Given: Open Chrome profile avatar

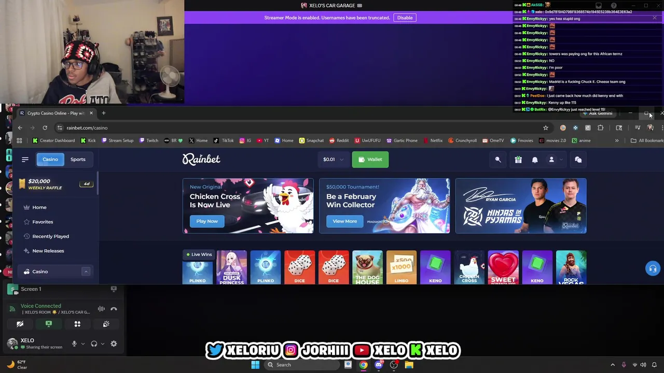Looking at the screenshot, I should click(650, 128).
